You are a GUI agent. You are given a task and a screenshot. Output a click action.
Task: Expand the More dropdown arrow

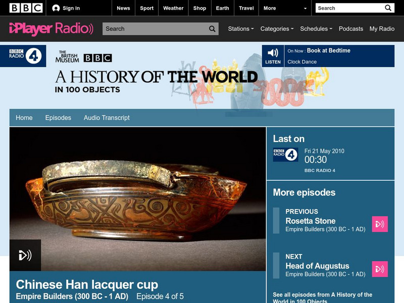[x=306, y=8]
